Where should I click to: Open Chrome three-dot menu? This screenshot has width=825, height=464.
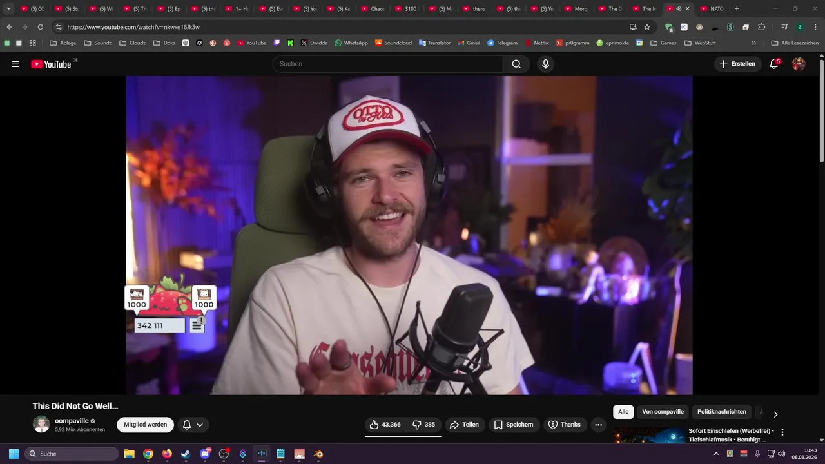click(x=815, y=27)
